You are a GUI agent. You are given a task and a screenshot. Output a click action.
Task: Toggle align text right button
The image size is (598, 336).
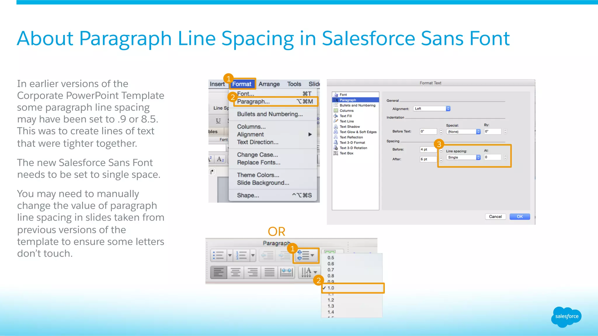click(253, 272)
